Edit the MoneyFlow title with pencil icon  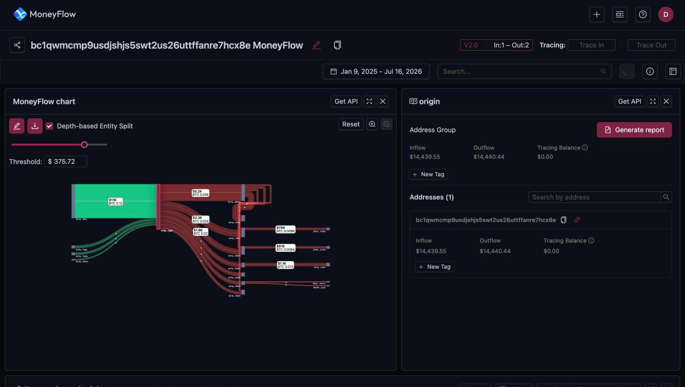pyautogui.click(x=316, y=45)
